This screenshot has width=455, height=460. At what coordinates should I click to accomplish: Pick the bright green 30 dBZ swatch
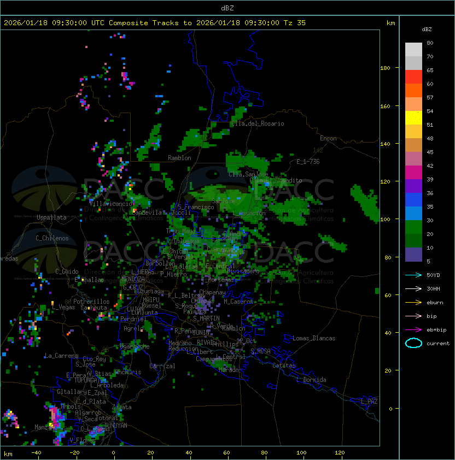tap(413, 227)
